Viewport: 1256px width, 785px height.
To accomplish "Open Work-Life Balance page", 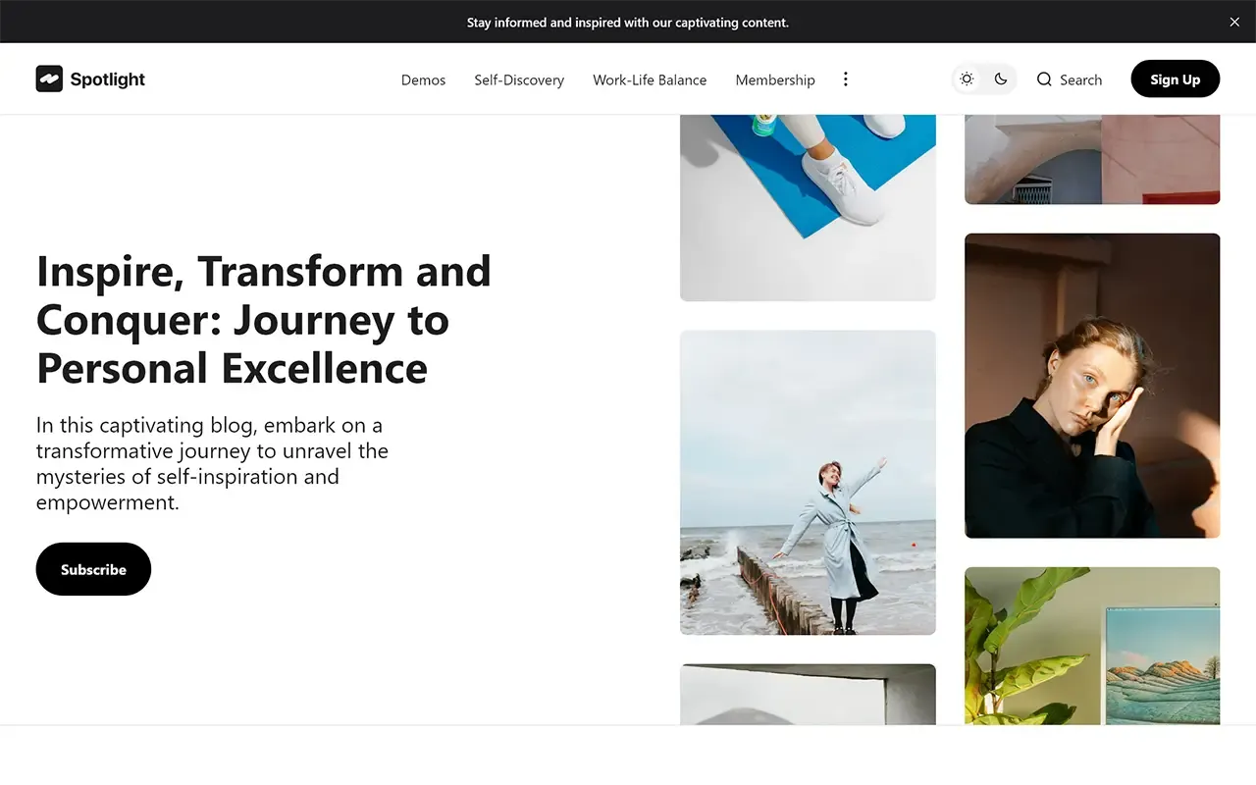I will 650,79.
